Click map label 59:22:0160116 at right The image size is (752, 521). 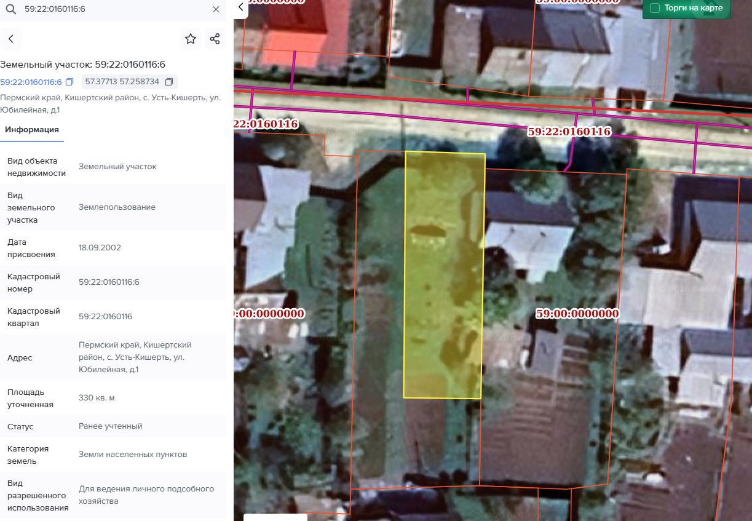[569, 132]
